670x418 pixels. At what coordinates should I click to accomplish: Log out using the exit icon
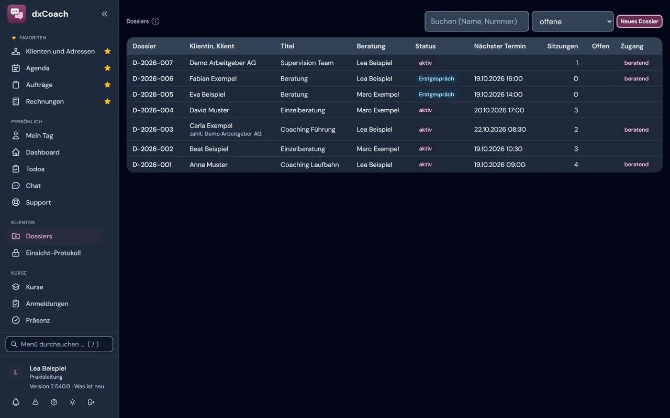pyautogui.click(x=91, y=402)
